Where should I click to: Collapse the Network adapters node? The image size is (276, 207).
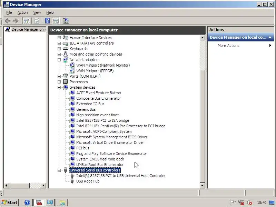click(x=59, y=60)
